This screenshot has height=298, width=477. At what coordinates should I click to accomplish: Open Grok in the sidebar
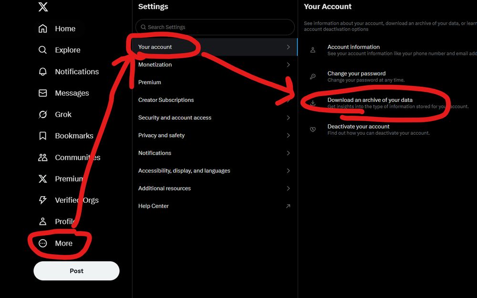[63, 114]
